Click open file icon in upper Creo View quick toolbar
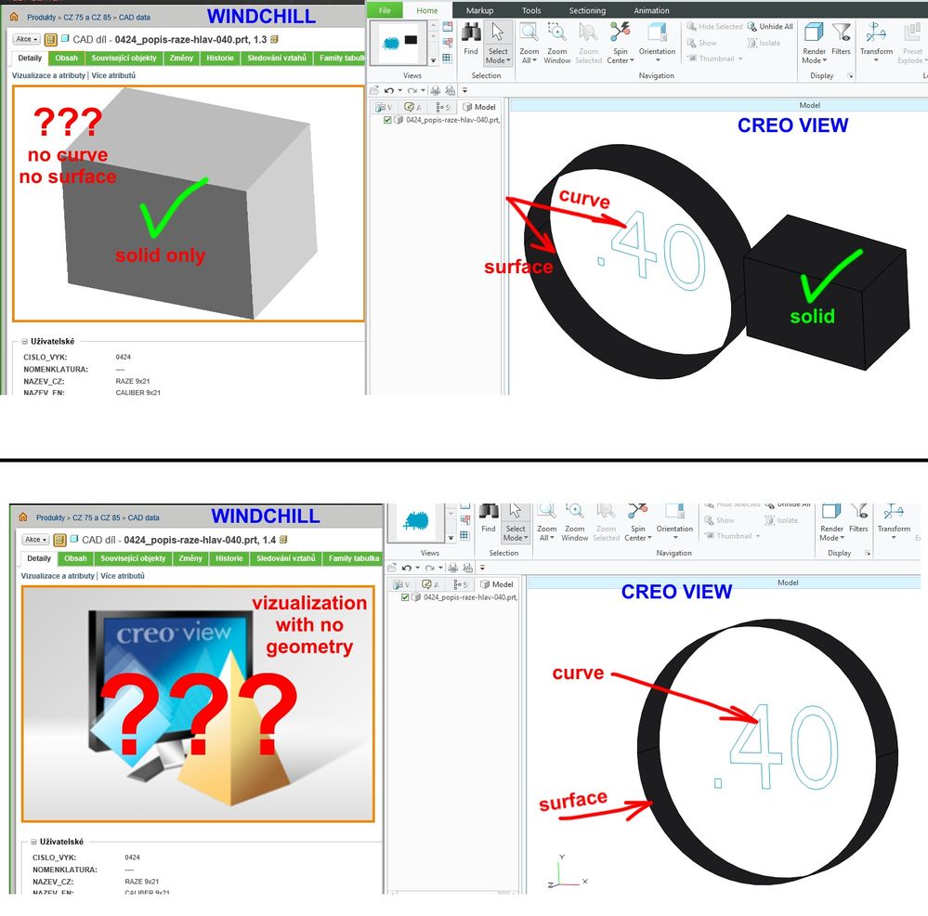928x916 pixels. (374, 90)
